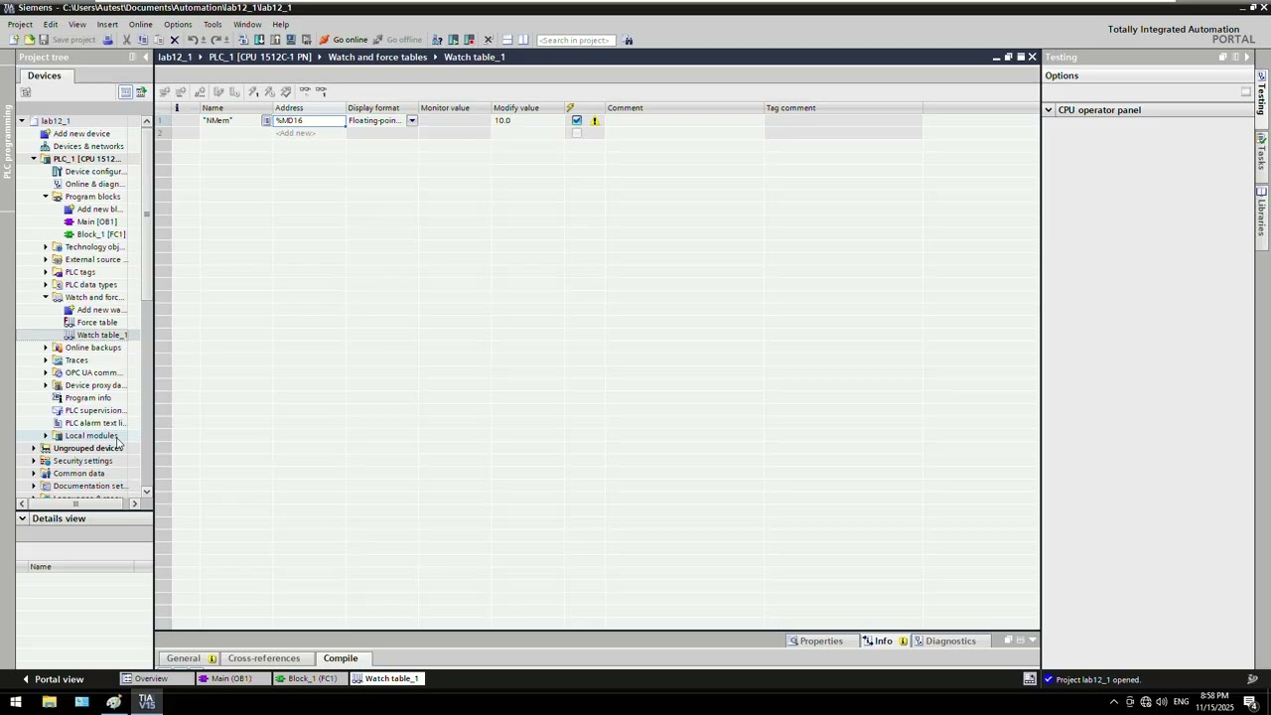Collapse the CPU operator panel section
Viewport: 1271px width, 715px height.
pyautogui.click(x=1049, y=110)
